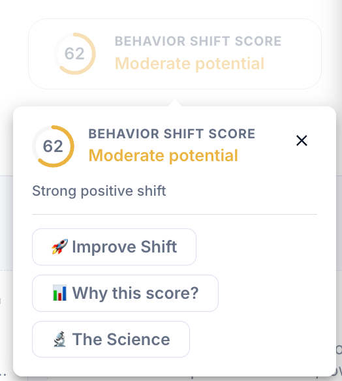Open The Science section

coord(111,339)
